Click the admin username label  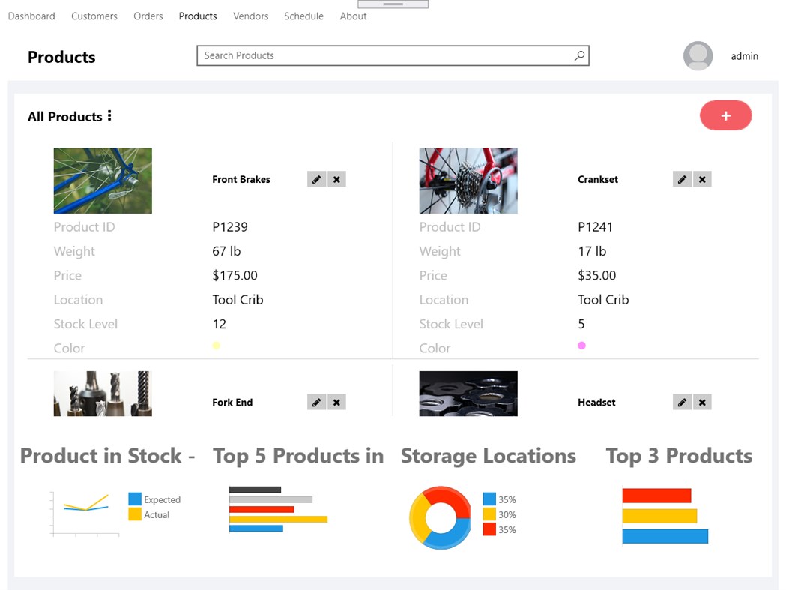pos(744,56)
